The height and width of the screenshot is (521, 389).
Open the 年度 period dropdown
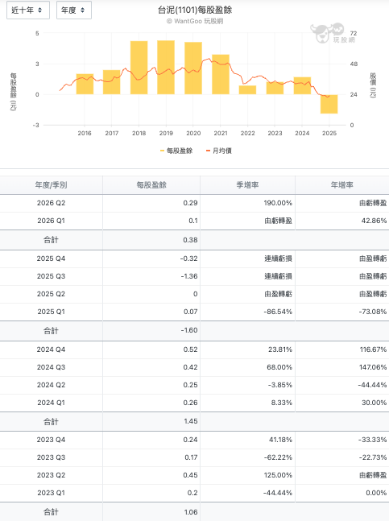point(74,10)
